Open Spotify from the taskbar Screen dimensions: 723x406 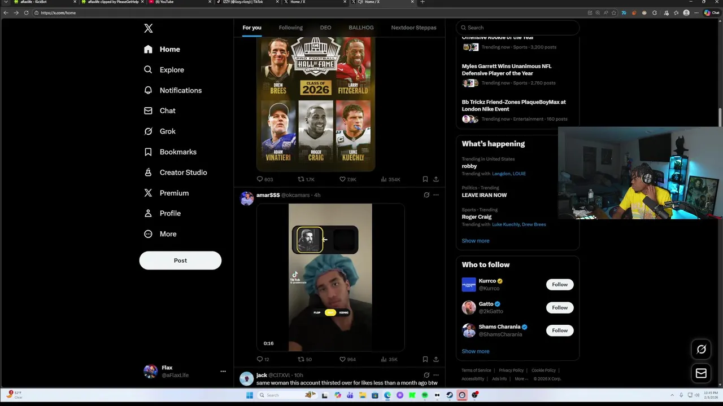pyautogui.click(x=425, y=395)
